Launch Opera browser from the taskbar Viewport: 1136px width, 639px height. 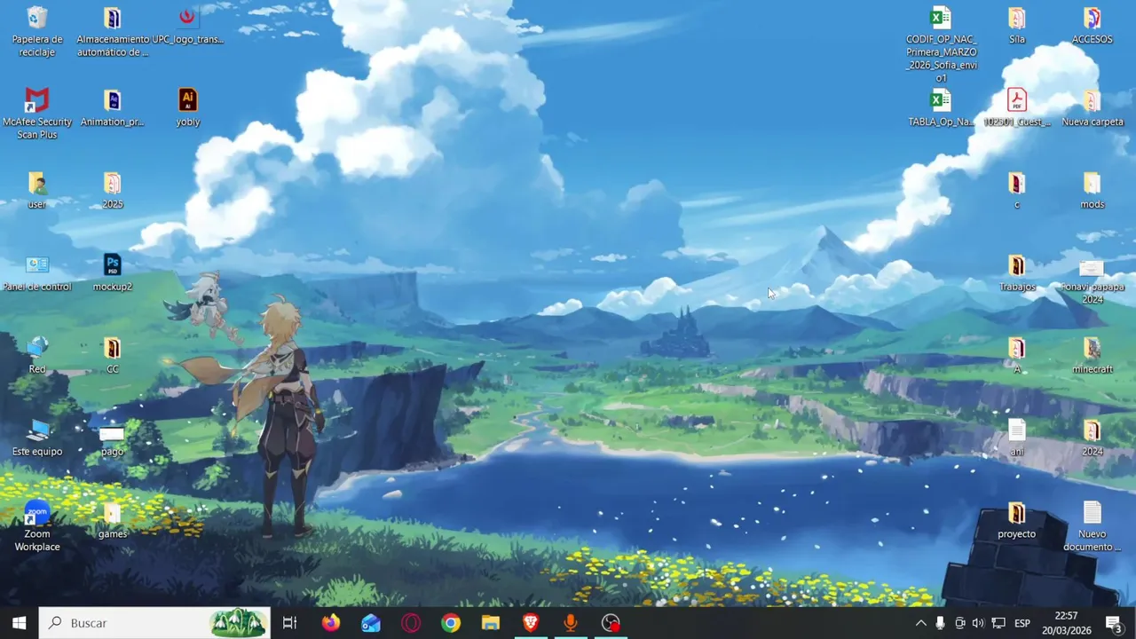411,623
